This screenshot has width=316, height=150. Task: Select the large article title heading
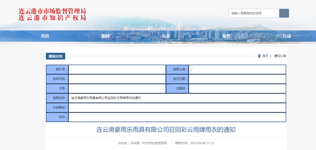click(x=166, y=130)
